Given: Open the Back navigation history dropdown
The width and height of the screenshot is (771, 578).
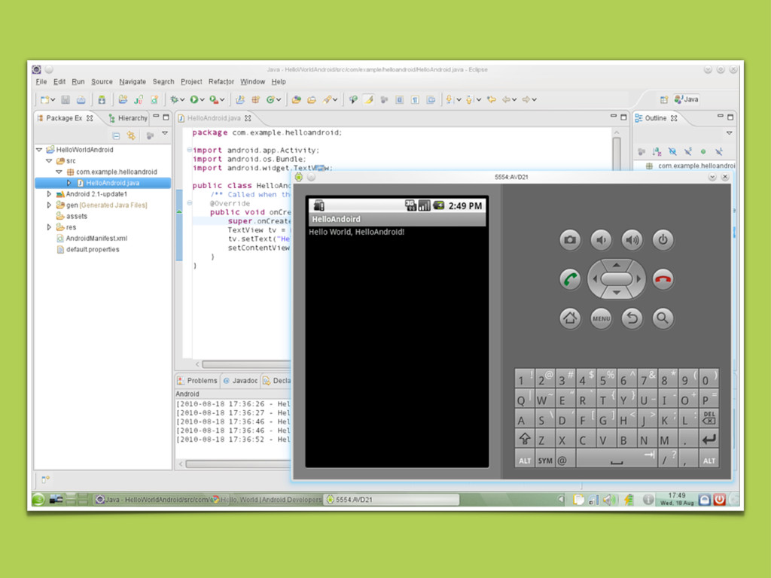Looking at the screenshot, I should [514, 100].
